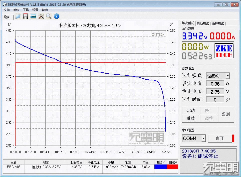Screen dimensions: 241x177
Task: Click the ZKE TECH logo
Action: (x=224, y=51)
